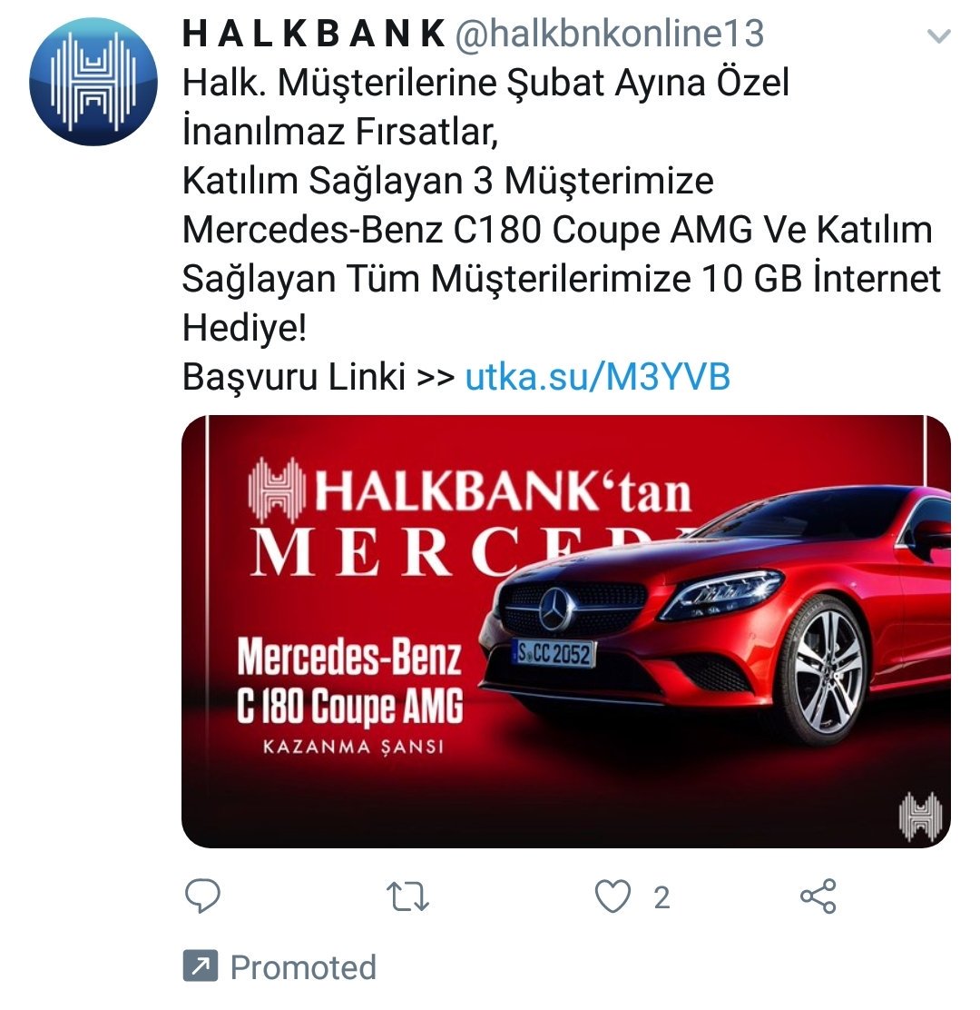Open the Promoted label info
Image resolution: width=980 pixels, height=1010 pixels.
coord(303,966)
